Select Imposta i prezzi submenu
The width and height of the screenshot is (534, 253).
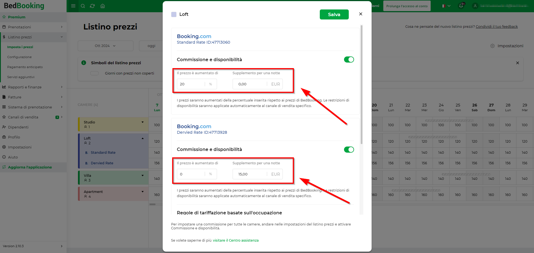[20, 47]
